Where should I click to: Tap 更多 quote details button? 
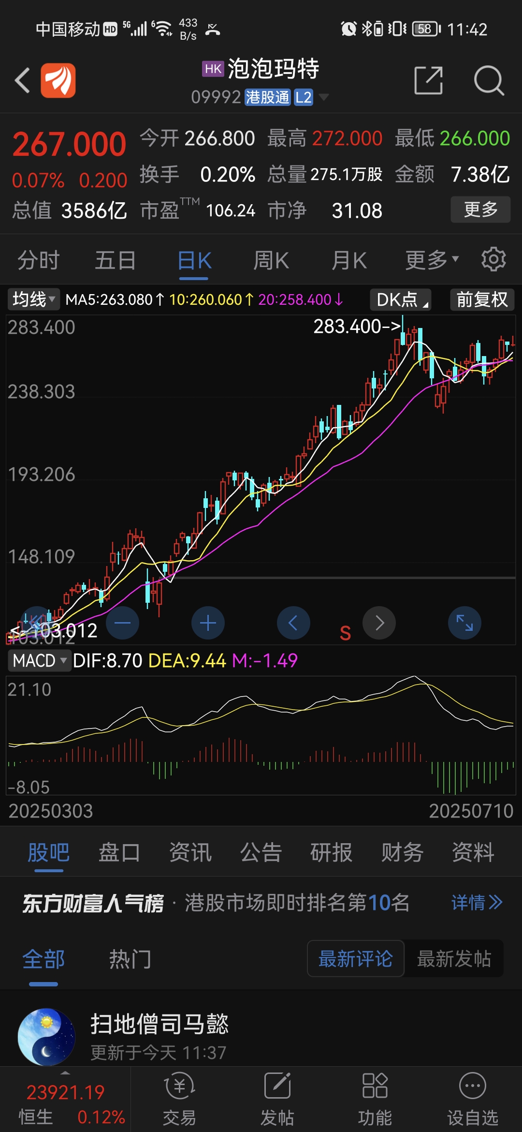pyautogui.click(x=480, y=209)
